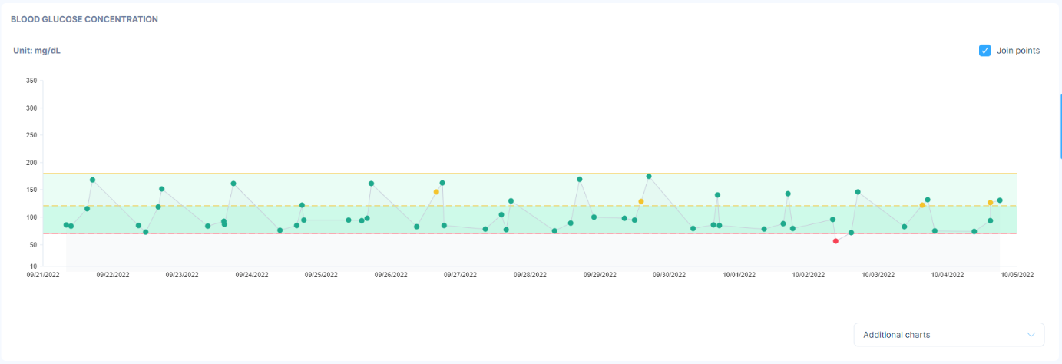Click the 09/22/2022 date label
The height and width of the screenshot is (364, 1062).
[x=112, y=274]
